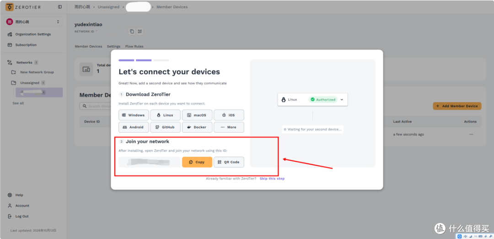494x239 pixels.
Task: Click the See all link
Action: coord(18,103)
